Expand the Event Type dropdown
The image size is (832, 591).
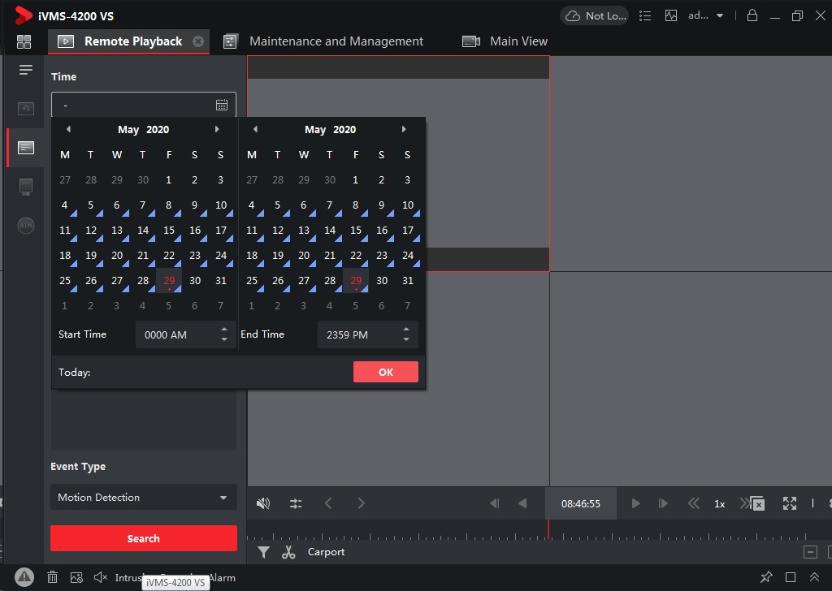click(x=223, y=498)
